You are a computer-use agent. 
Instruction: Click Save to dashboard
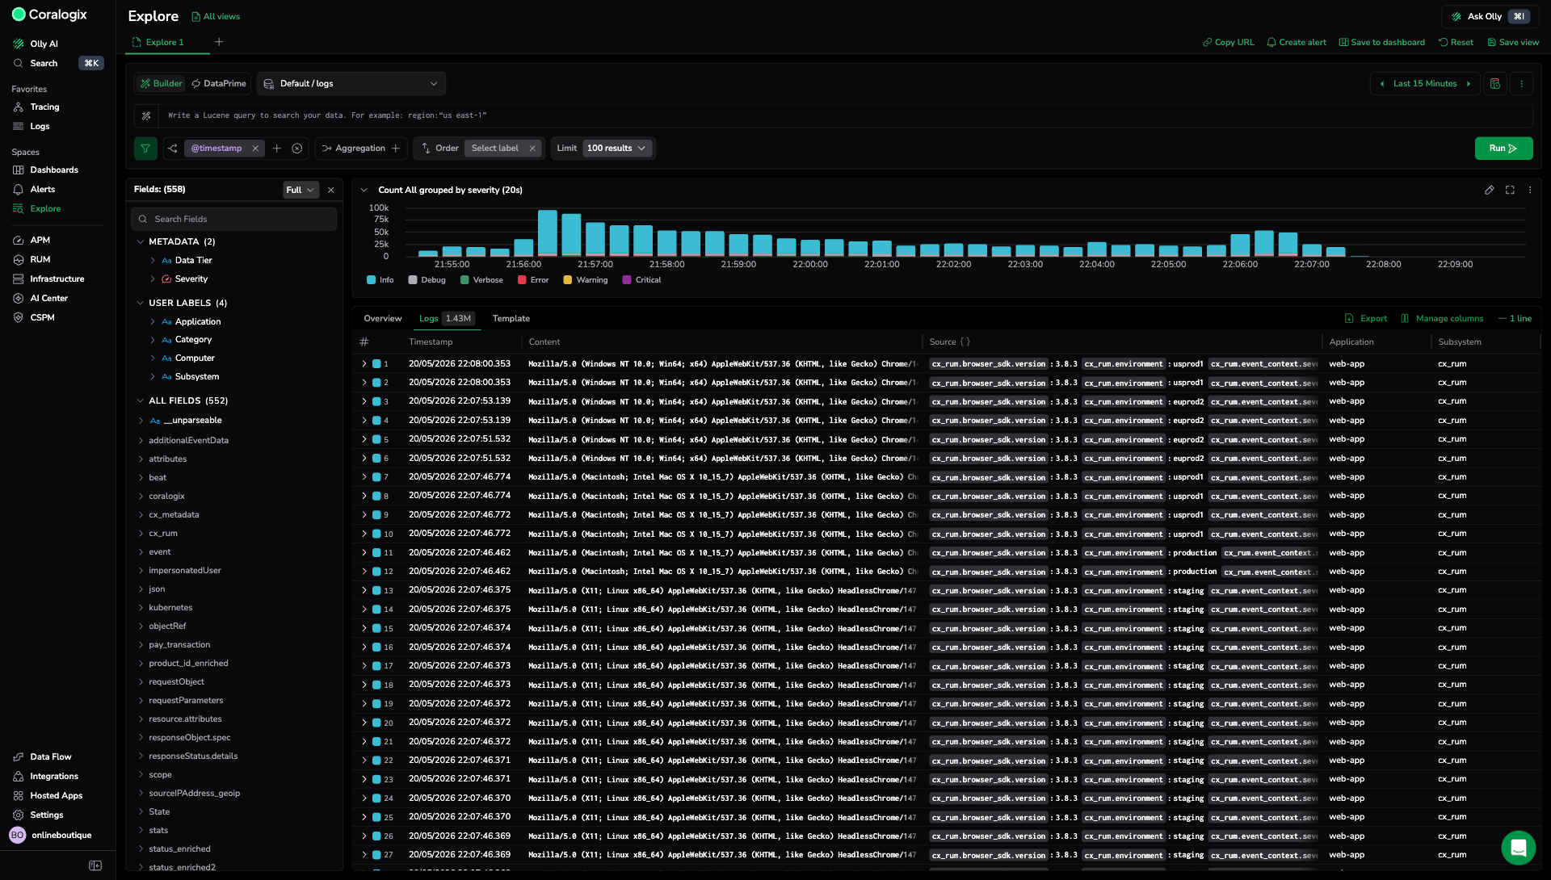[x=1381, y=42]
